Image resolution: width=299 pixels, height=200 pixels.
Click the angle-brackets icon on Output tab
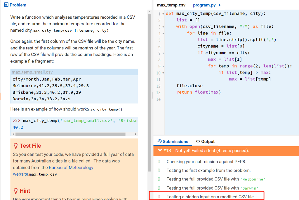pos(198,142)
